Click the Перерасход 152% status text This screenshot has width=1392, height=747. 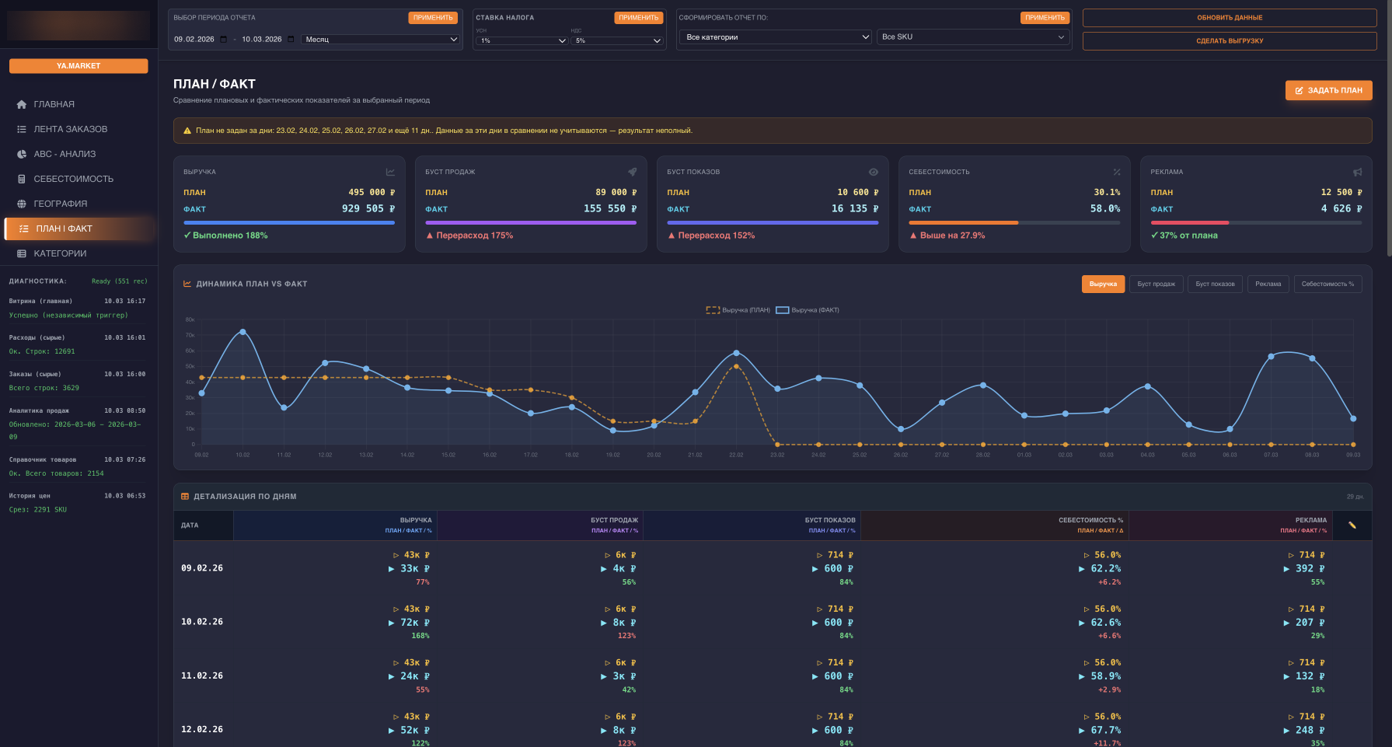point(711,236)
